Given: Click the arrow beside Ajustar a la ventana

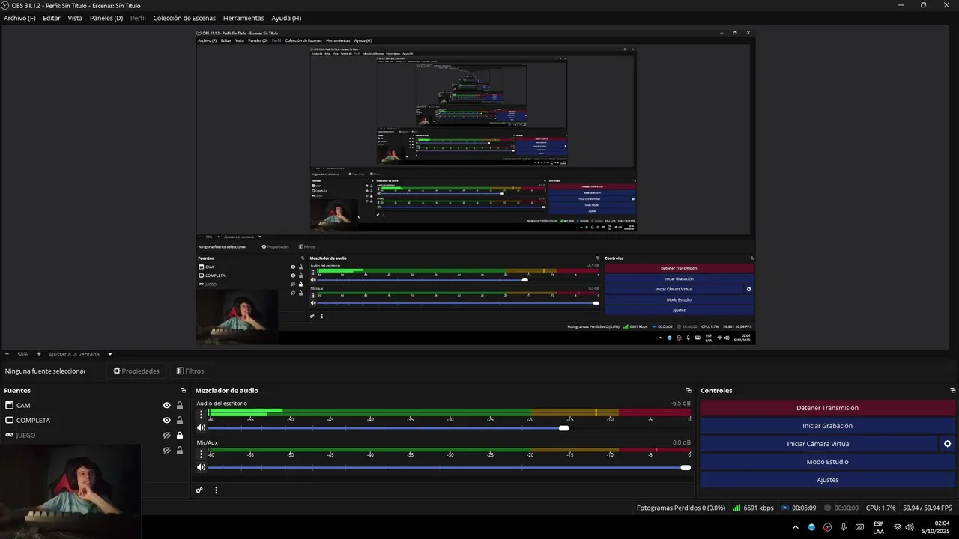Looking at the screenshot, I should point(110,354).
